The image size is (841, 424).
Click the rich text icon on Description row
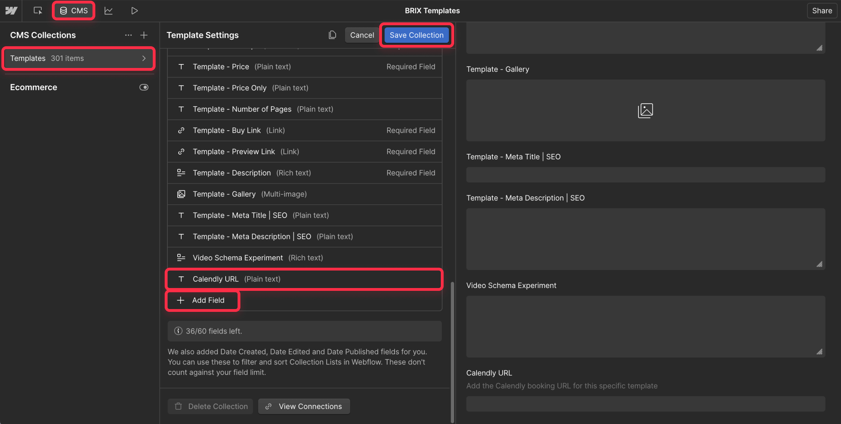(x=181, y=173)
